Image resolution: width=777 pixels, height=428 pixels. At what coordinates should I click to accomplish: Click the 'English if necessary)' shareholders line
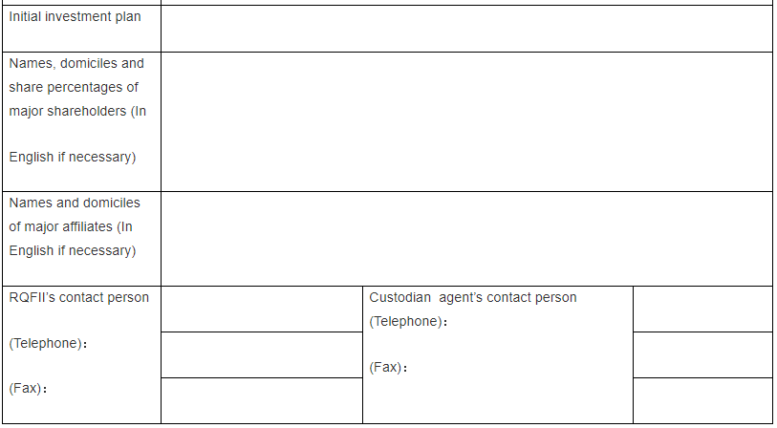(x=73, y=157)
